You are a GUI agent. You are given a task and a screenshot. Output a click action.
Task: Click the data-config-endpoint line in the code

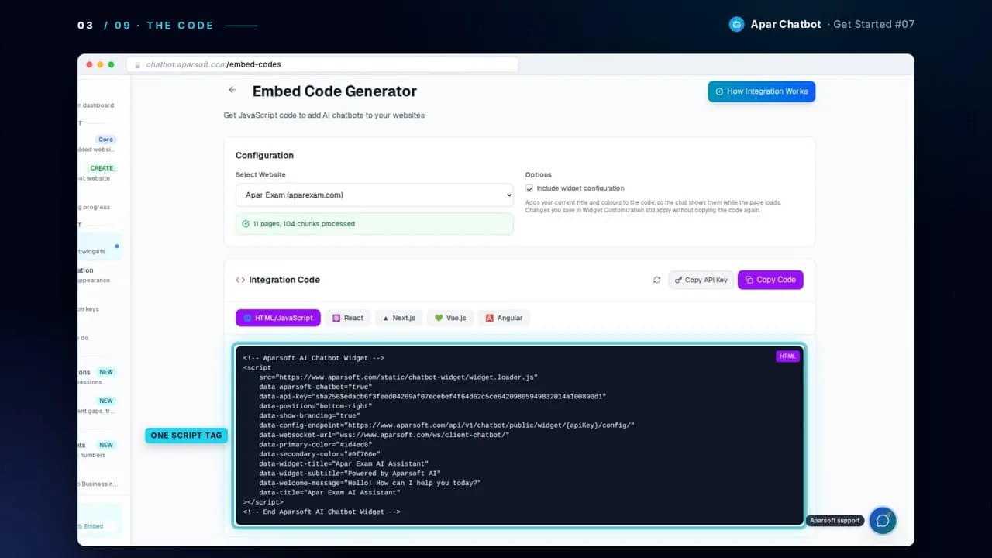446,425
